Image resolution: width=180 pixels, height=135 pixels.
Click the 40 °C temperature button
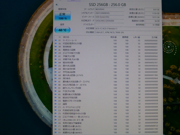pos(62,30)
